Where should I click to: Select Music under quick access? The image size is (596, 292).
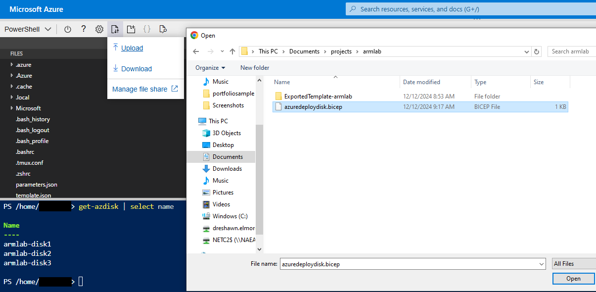(220, 82)
